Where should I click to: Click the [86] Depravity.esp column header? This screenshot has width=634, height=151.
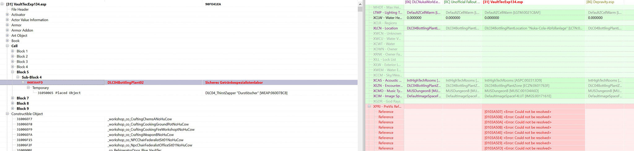pos(600,2)
